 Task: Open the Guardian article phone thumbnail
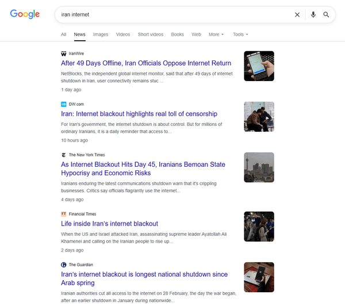(259, 277)
